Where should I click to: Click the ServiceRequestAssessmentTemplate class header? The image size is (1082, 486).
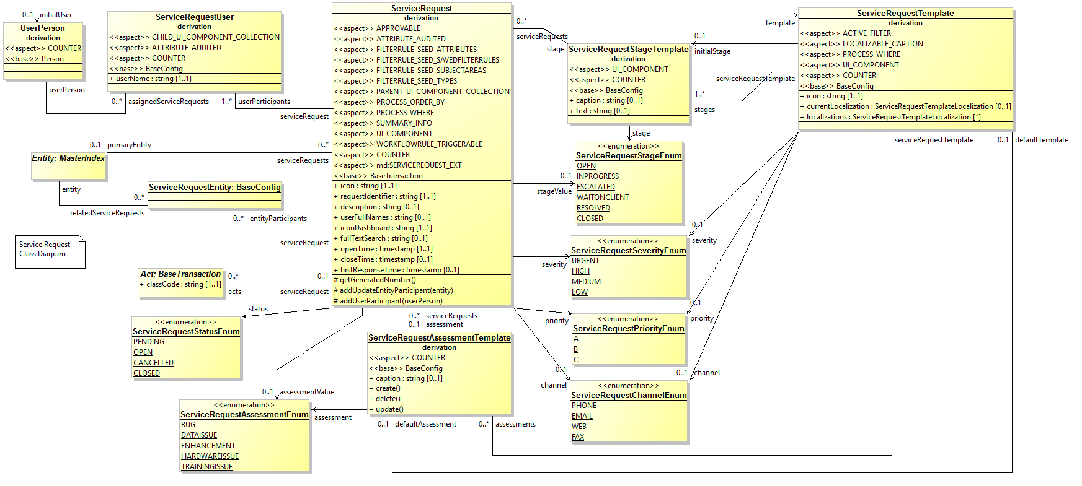(439, 337)
